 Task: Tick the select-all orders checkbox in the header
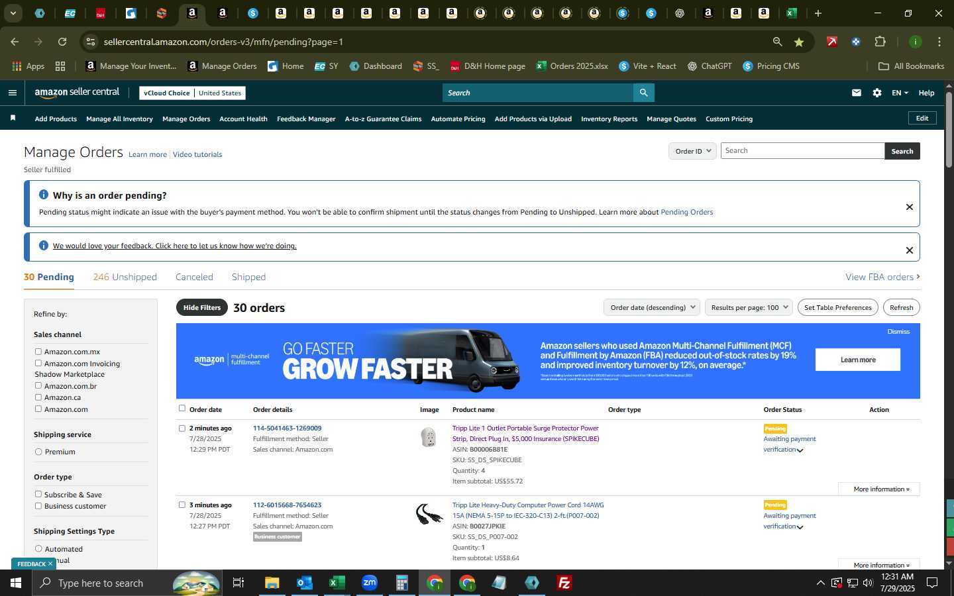[x=182, y=409]
